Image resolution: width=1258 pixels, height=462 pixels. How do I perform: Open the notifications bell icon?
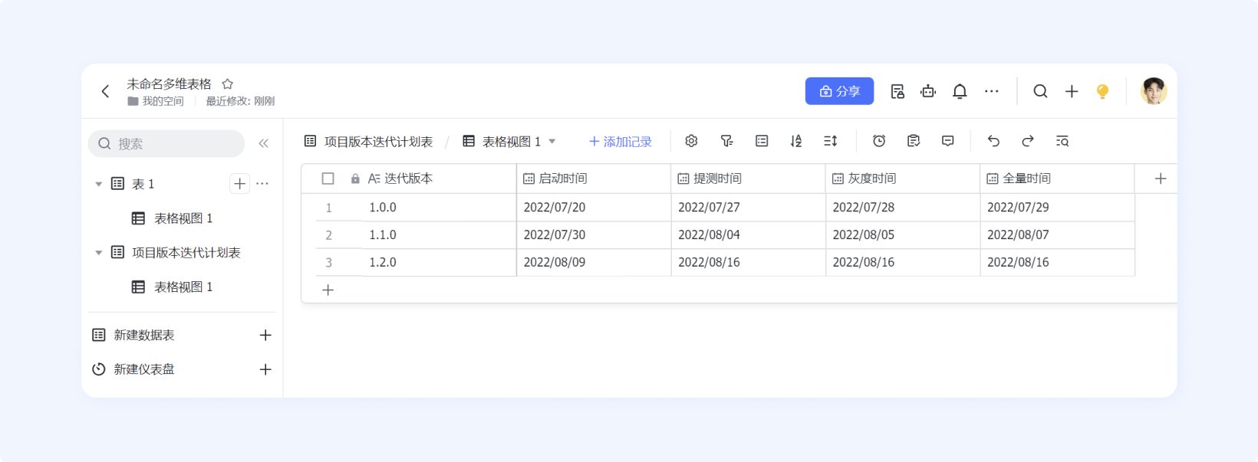(x=960, y=92)
